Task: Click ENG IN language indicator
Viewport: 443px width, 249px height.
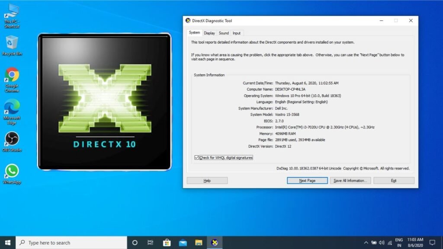Action: [399, 243]
